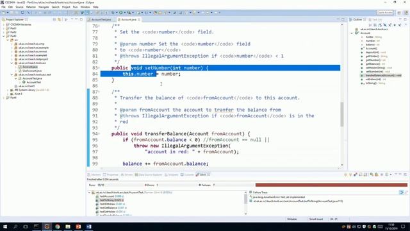Screen dimensions: 410x231
Task: Expand JRE System Library node
Action: 8,90
